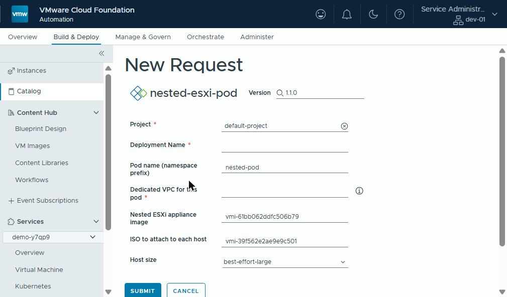Click the nested-esxi-pod catalog item icon
Image resolution: width=507 pixels, height=297 pixels.
tap(138, 93)
